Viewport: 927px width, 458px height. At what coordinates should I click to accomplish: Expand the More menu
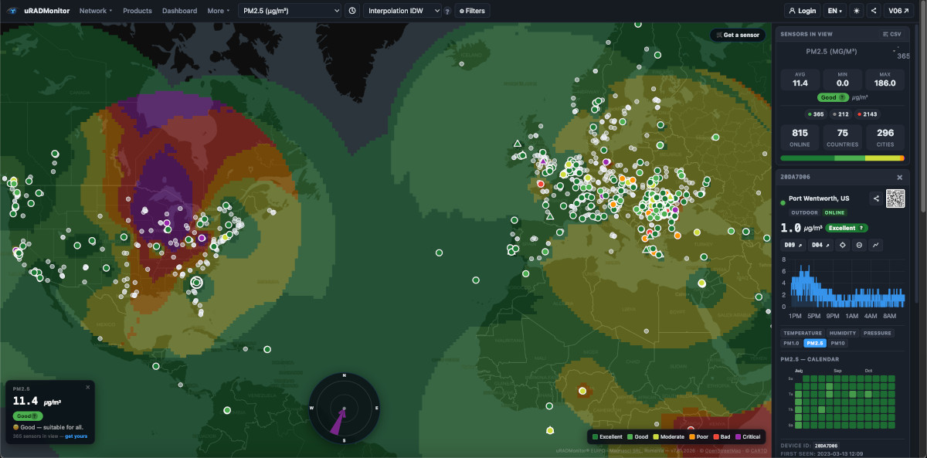(218, 11)
